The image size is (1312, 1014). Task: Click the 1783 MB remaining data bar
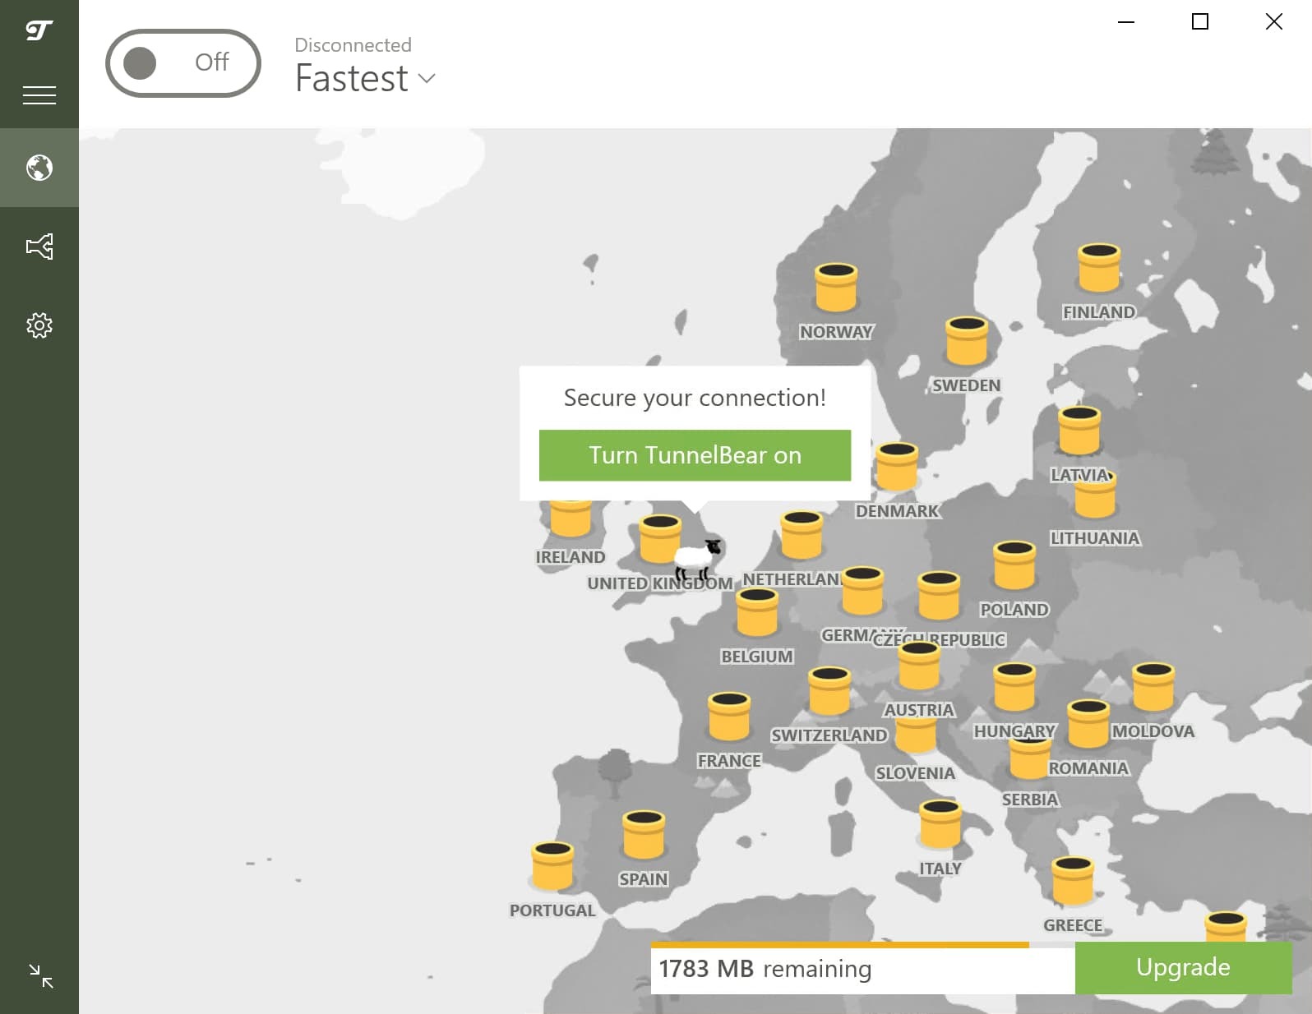point(862,968)
